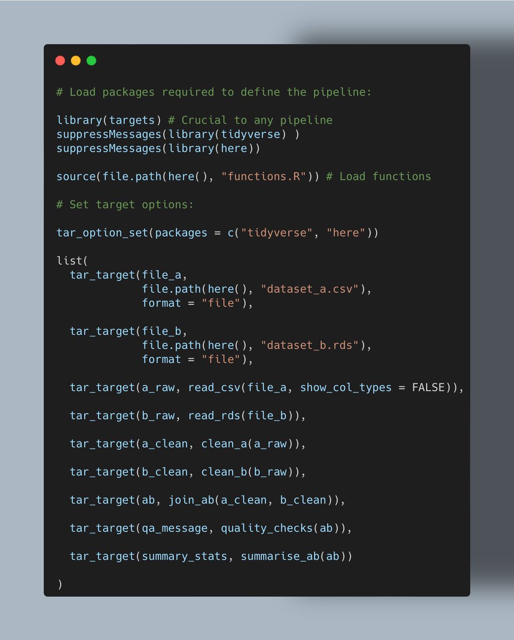Click the green traffic light button

click(x=91, y=60)
